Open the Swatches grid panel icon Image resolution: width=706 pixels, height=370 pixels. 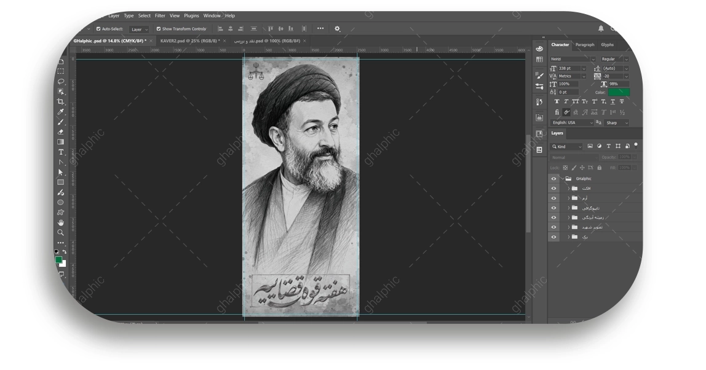(539, 60)
